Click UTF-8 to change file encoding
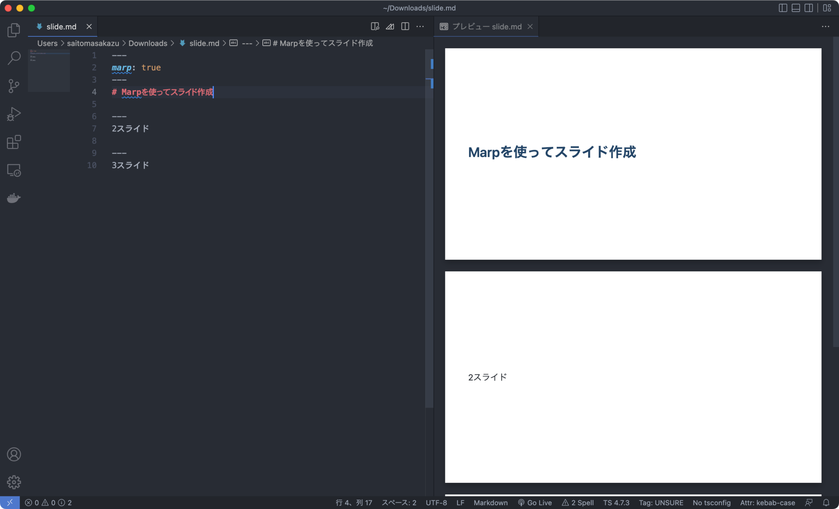Viewport: 839px width, 509px height. click(x=436, y=502)
